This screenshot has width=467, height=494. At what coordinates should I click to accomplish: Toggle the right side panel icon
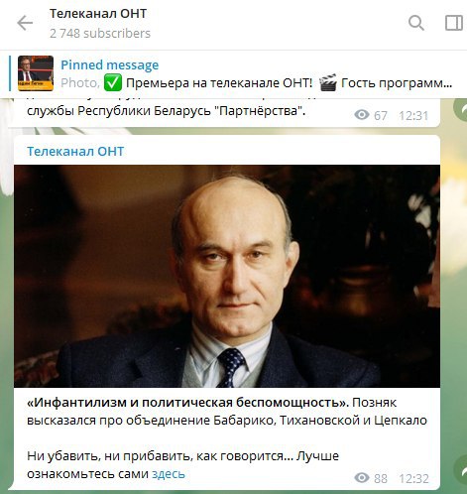pos(454,23)
